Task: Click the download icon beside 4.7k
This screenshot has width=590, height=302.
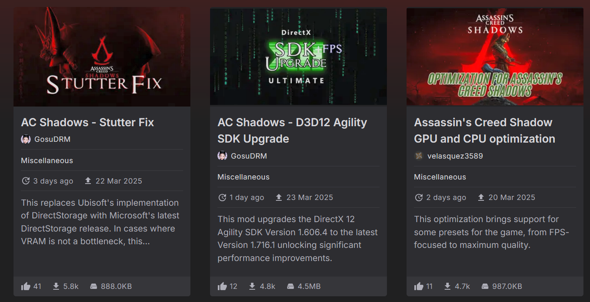Action: pyautogui.click(x=448, y=286)
